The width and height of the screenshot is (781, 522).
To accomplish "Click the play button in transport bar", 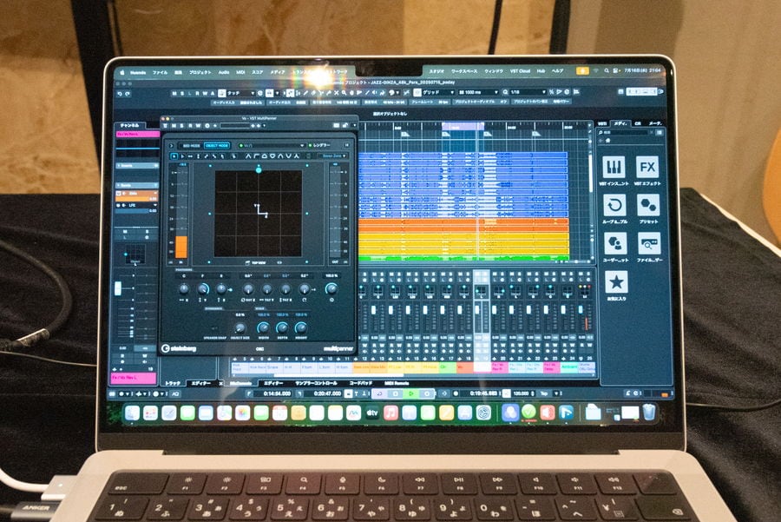I will (413, 393).
